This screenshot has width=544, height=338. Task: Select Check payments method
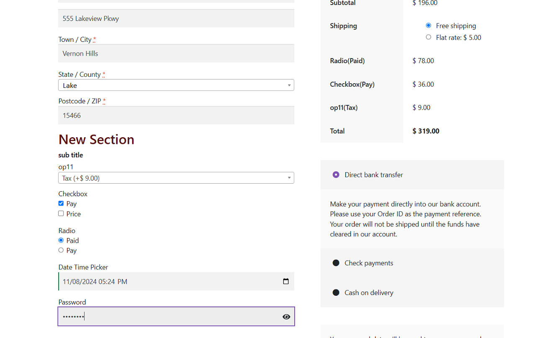336,263
